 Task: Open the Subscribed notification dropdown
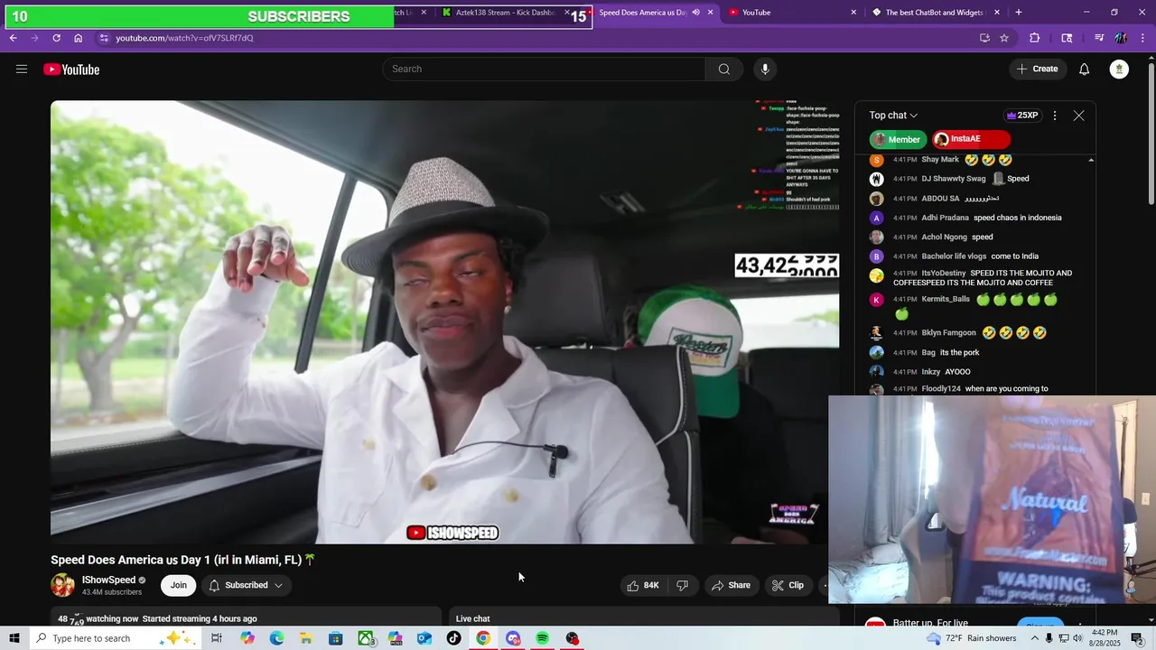[246, 585]
